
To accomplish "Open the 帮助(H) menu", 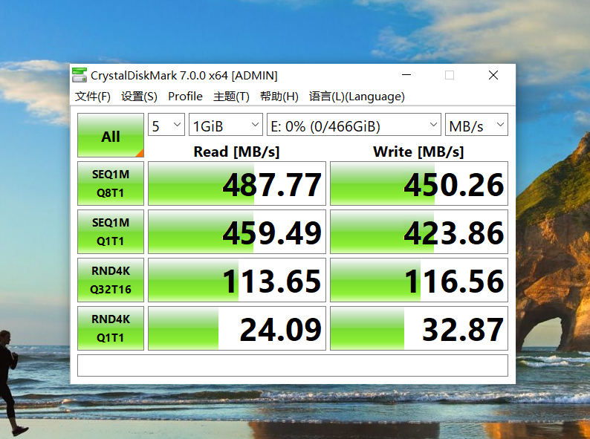I will 279,97.
